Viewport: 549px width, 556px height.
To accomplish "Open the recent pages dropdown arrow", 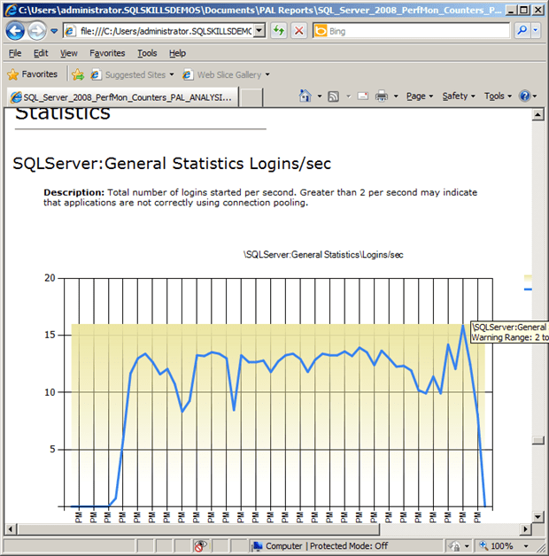I will (x=54, y=31).
